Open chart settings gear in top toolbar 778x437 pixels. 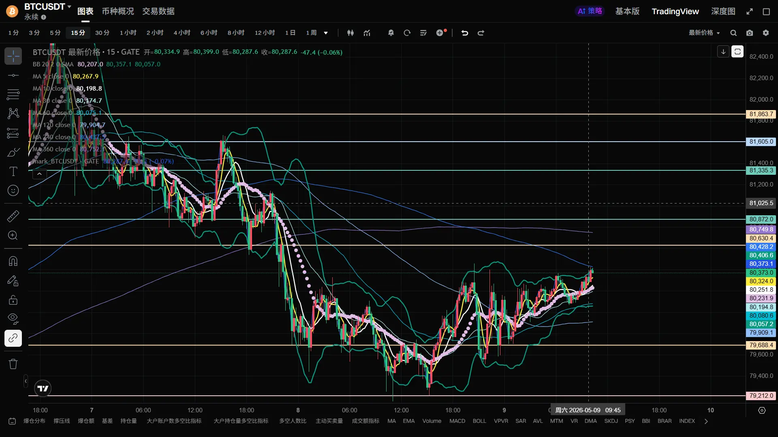(x=766, y=33)
